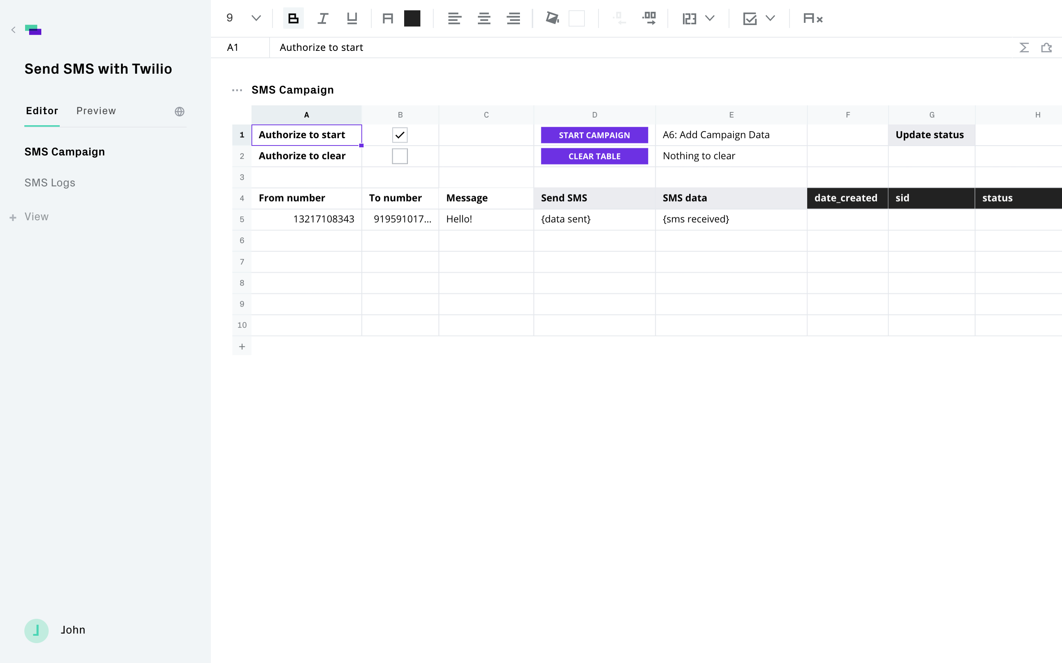The width and height of the screenshot is (1062, 663).
Task: Apply italic formatting
Action: pos(323,18)
